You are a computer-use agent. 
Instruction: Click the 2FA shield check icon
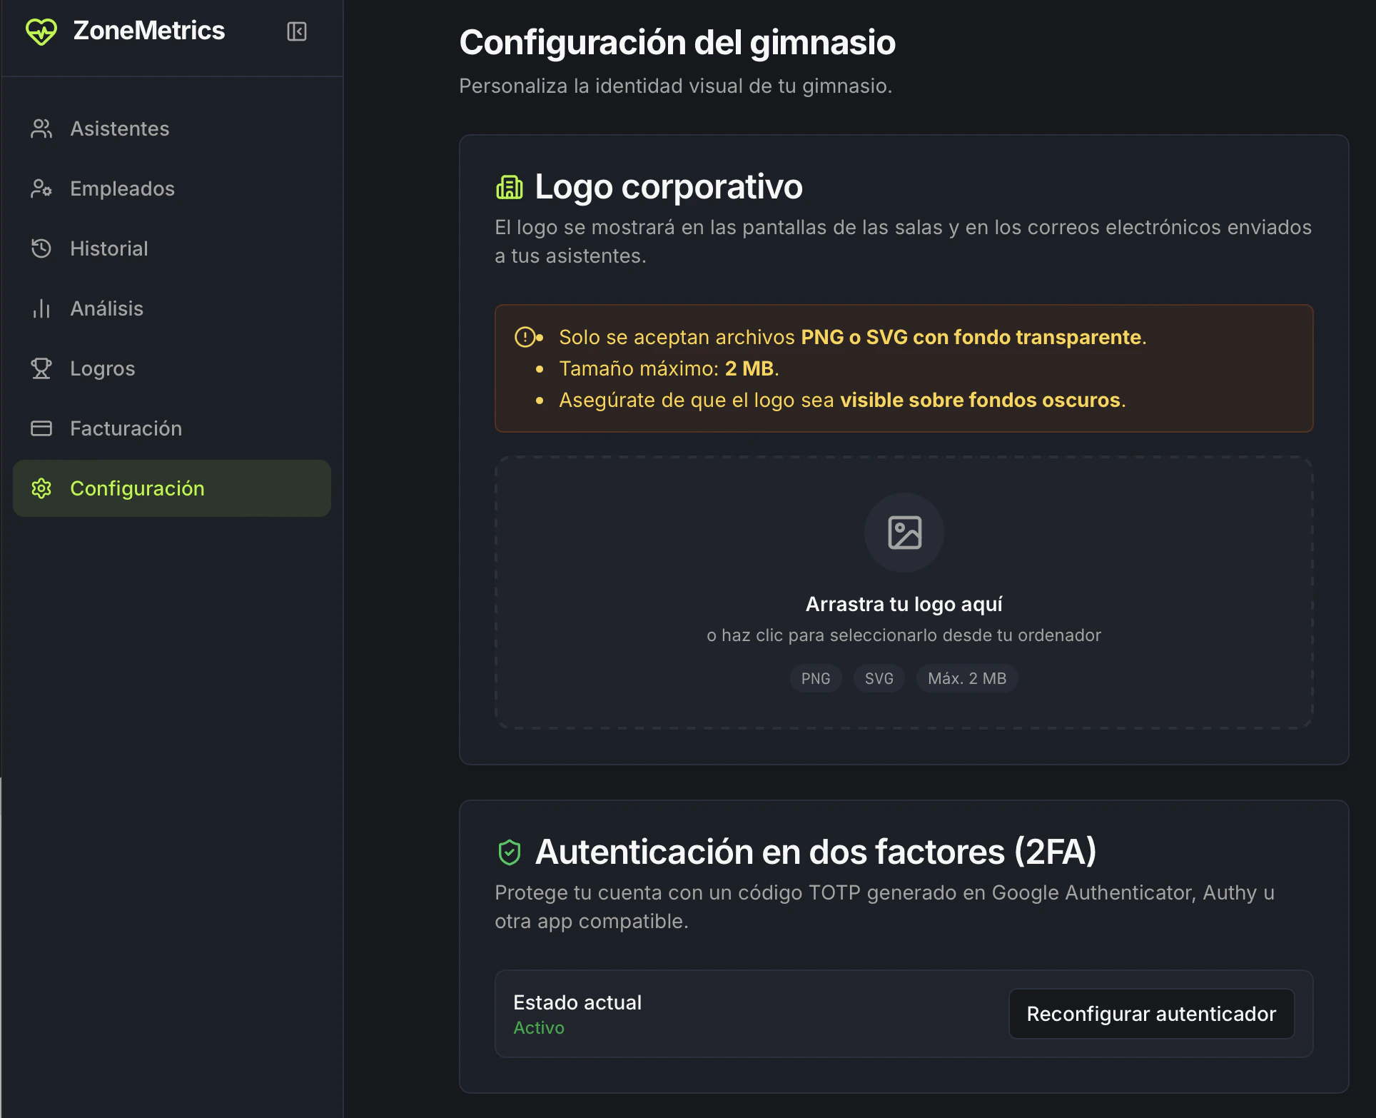point(510,852)
